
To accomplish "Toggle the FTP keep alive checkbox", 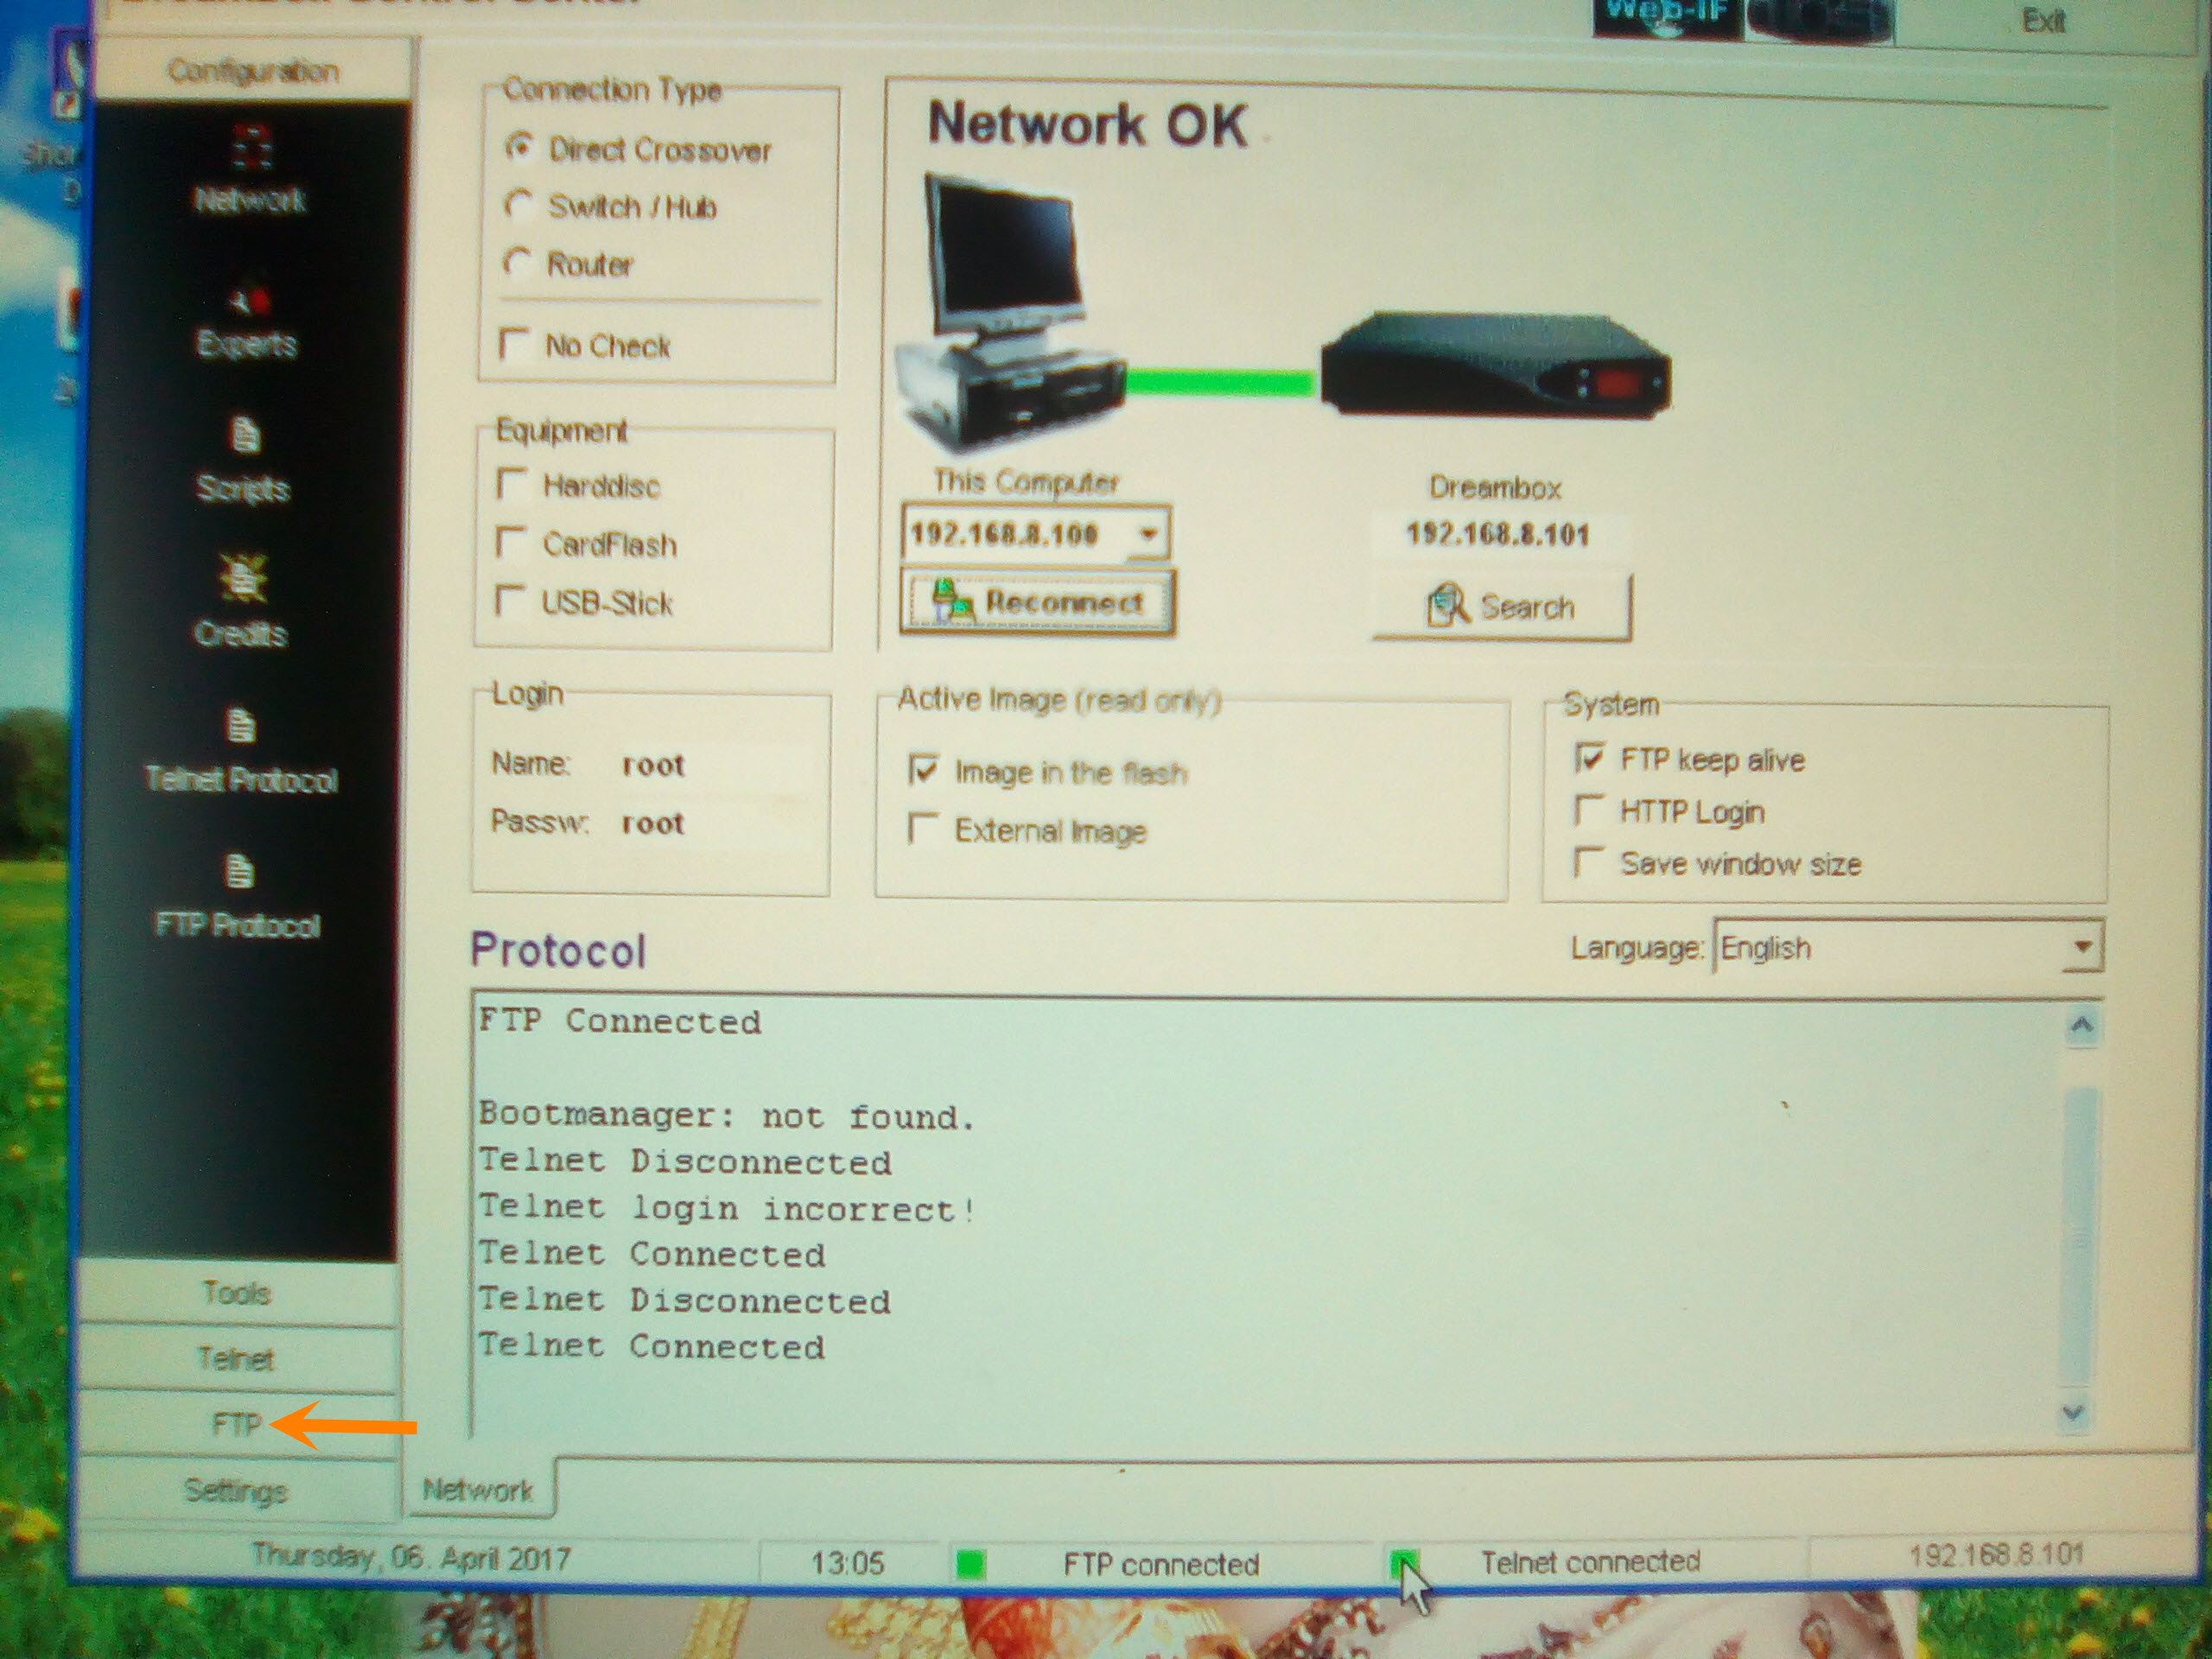I will click(1589, 759).
